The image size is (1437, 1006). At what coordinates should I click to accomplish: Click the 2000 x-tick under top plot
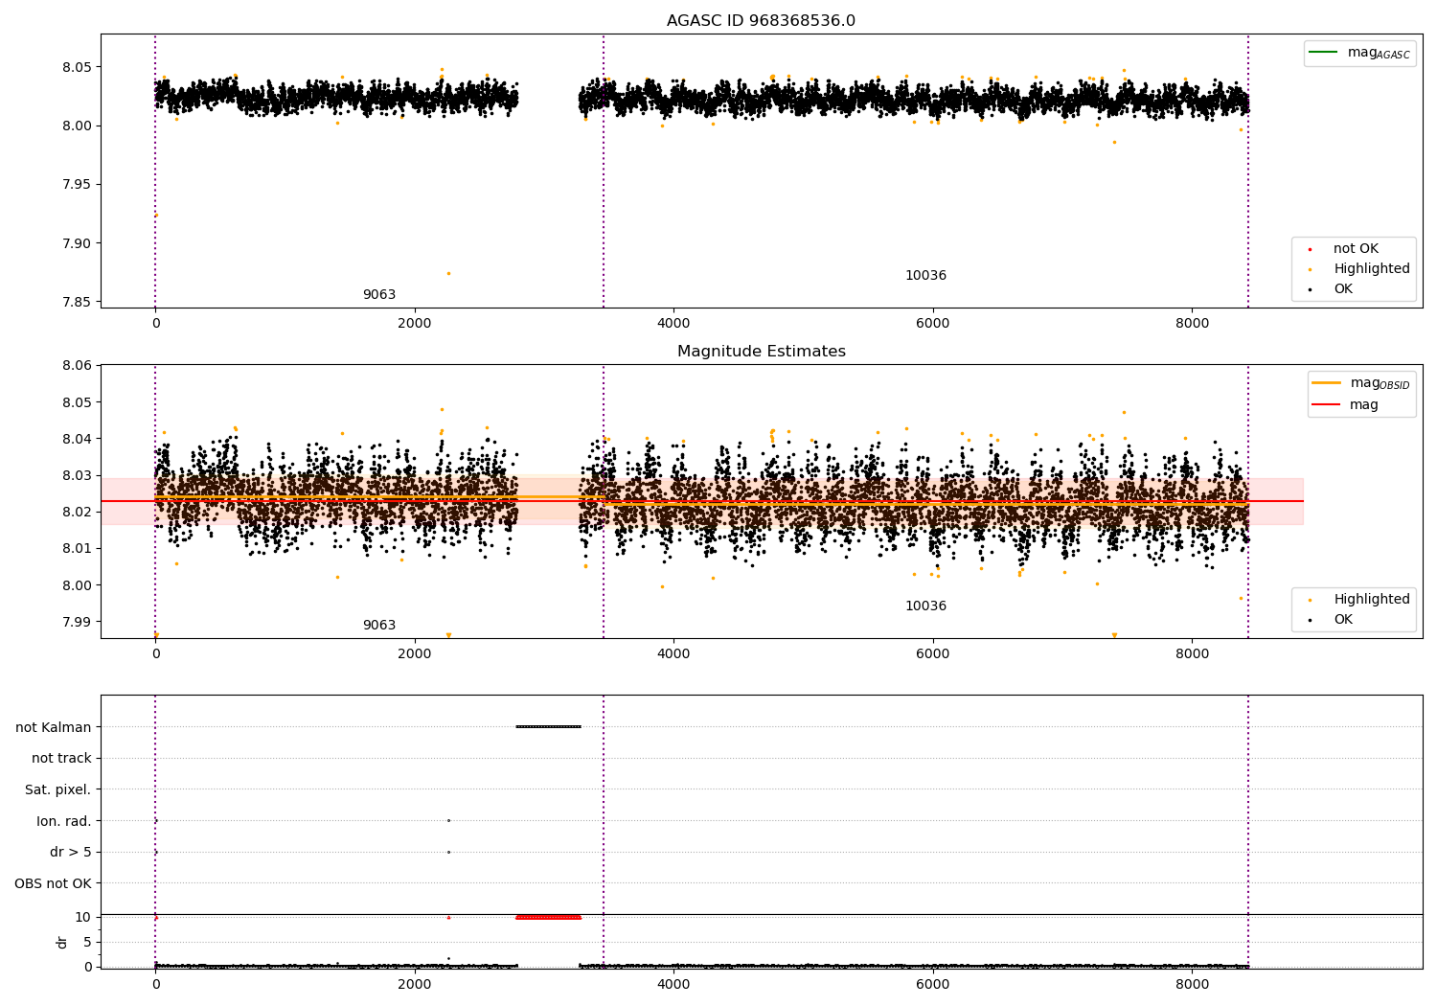click(415, 324)
